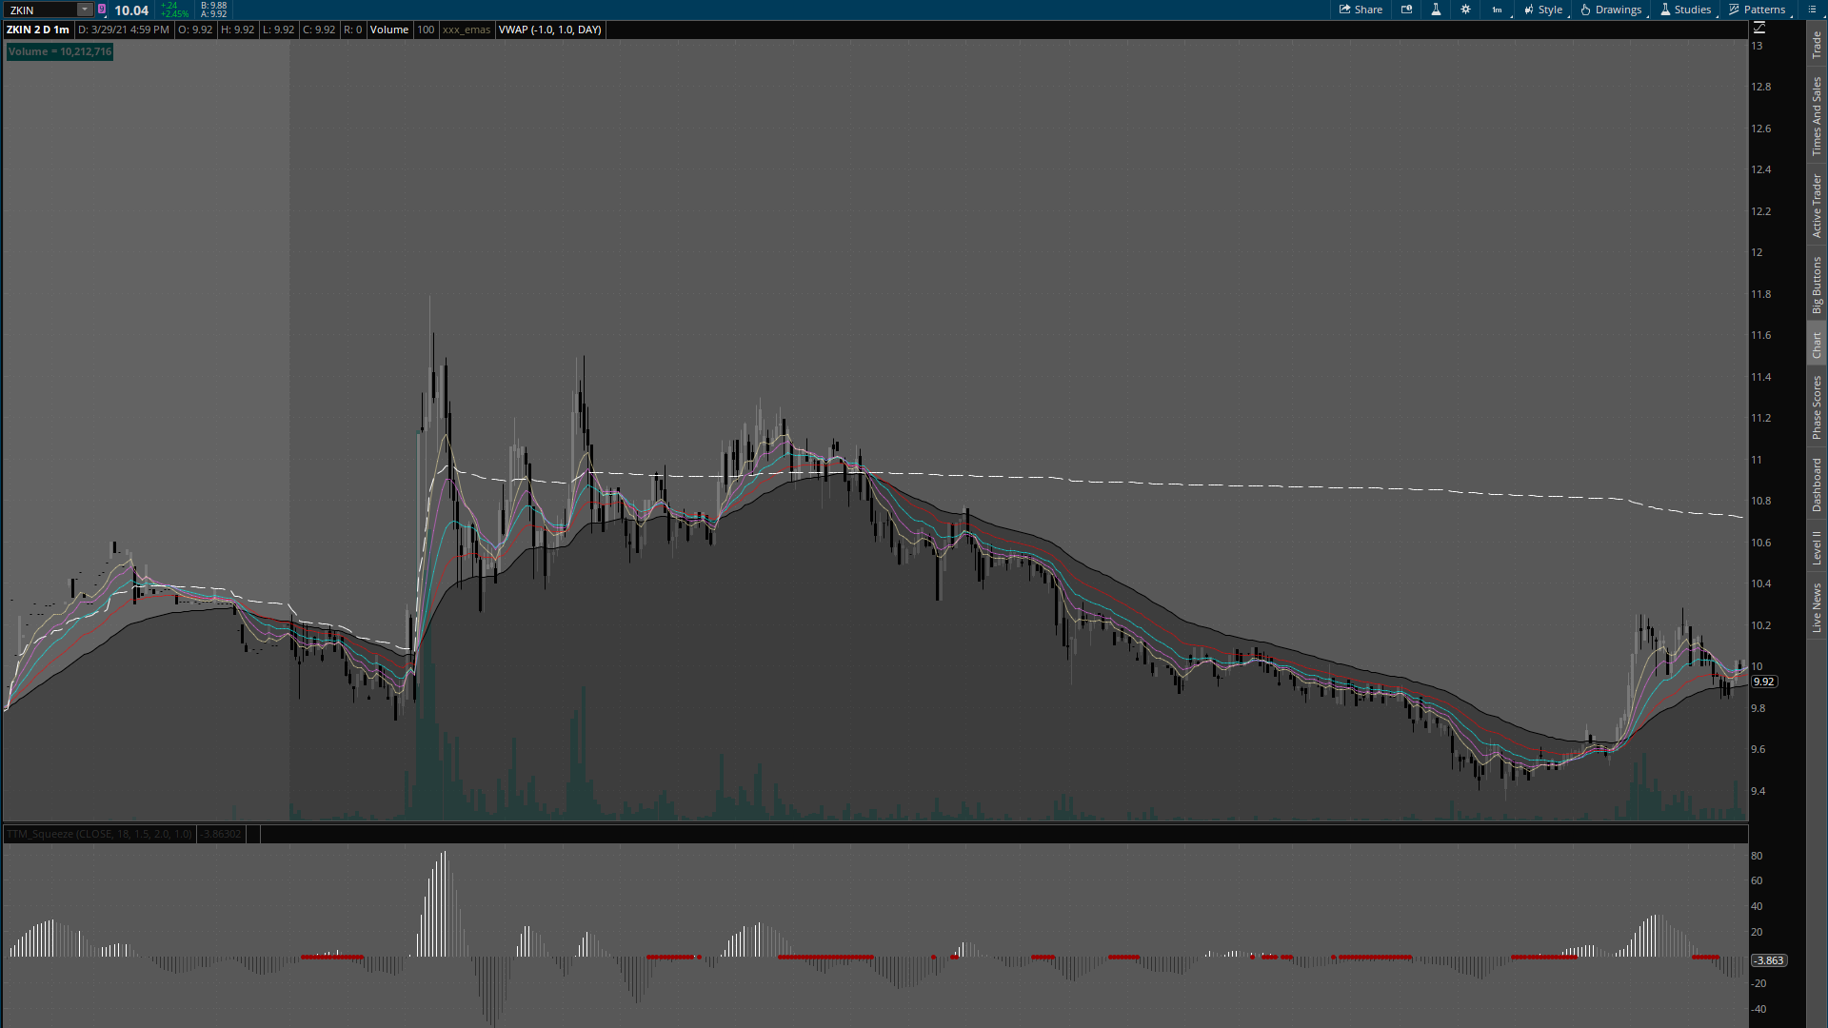
Task: Open the 1m timeframe selector
Action: click(x=1497, y=10)
